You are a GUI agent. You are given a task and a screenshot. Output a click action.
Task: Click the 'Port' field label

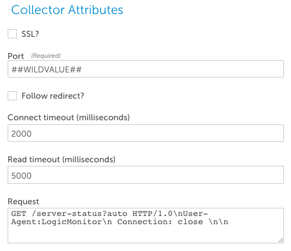pos(16,56)
